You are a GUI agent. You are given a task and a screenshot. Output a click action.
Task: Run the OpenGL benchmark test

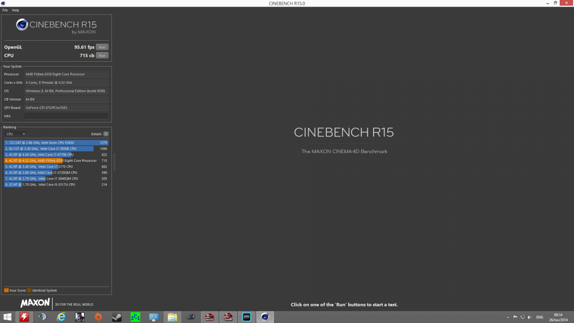point(102,47)
